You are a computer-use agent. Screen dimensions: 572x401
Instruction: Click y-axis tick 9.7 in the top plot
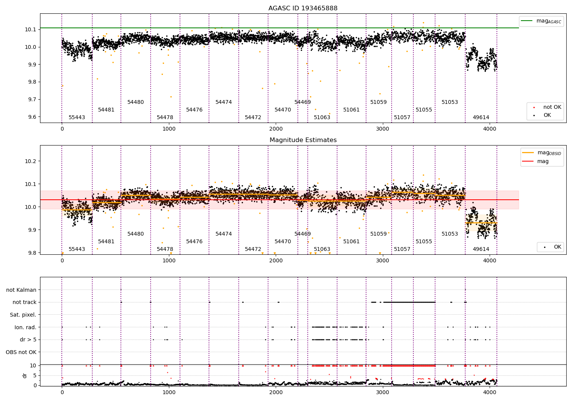coord(32,100)
